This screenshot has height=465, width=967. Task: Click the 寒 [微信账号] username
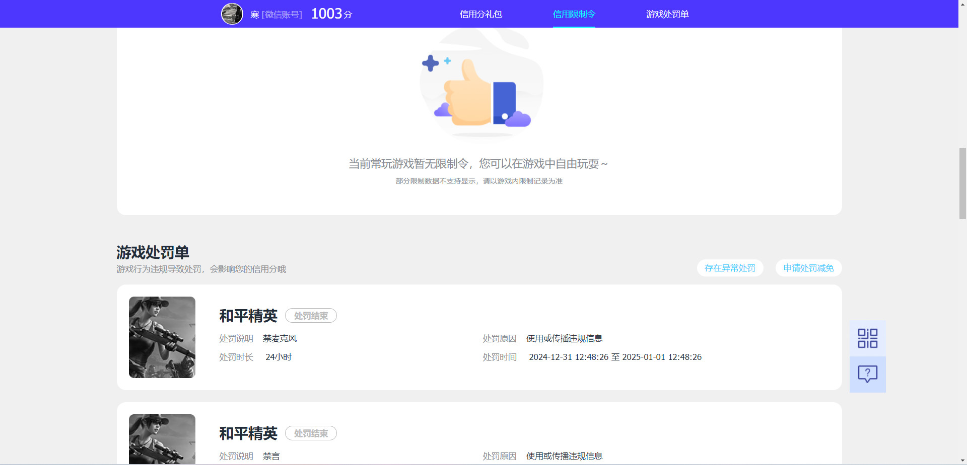276,15
